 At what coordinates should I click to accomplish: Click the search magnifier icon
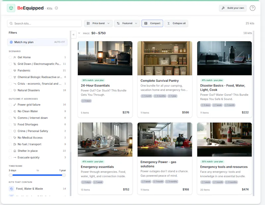(11, 23)
